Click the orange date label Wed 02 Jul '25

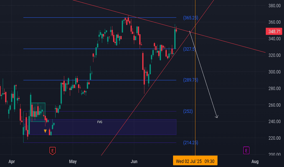(x=195, y=161)
